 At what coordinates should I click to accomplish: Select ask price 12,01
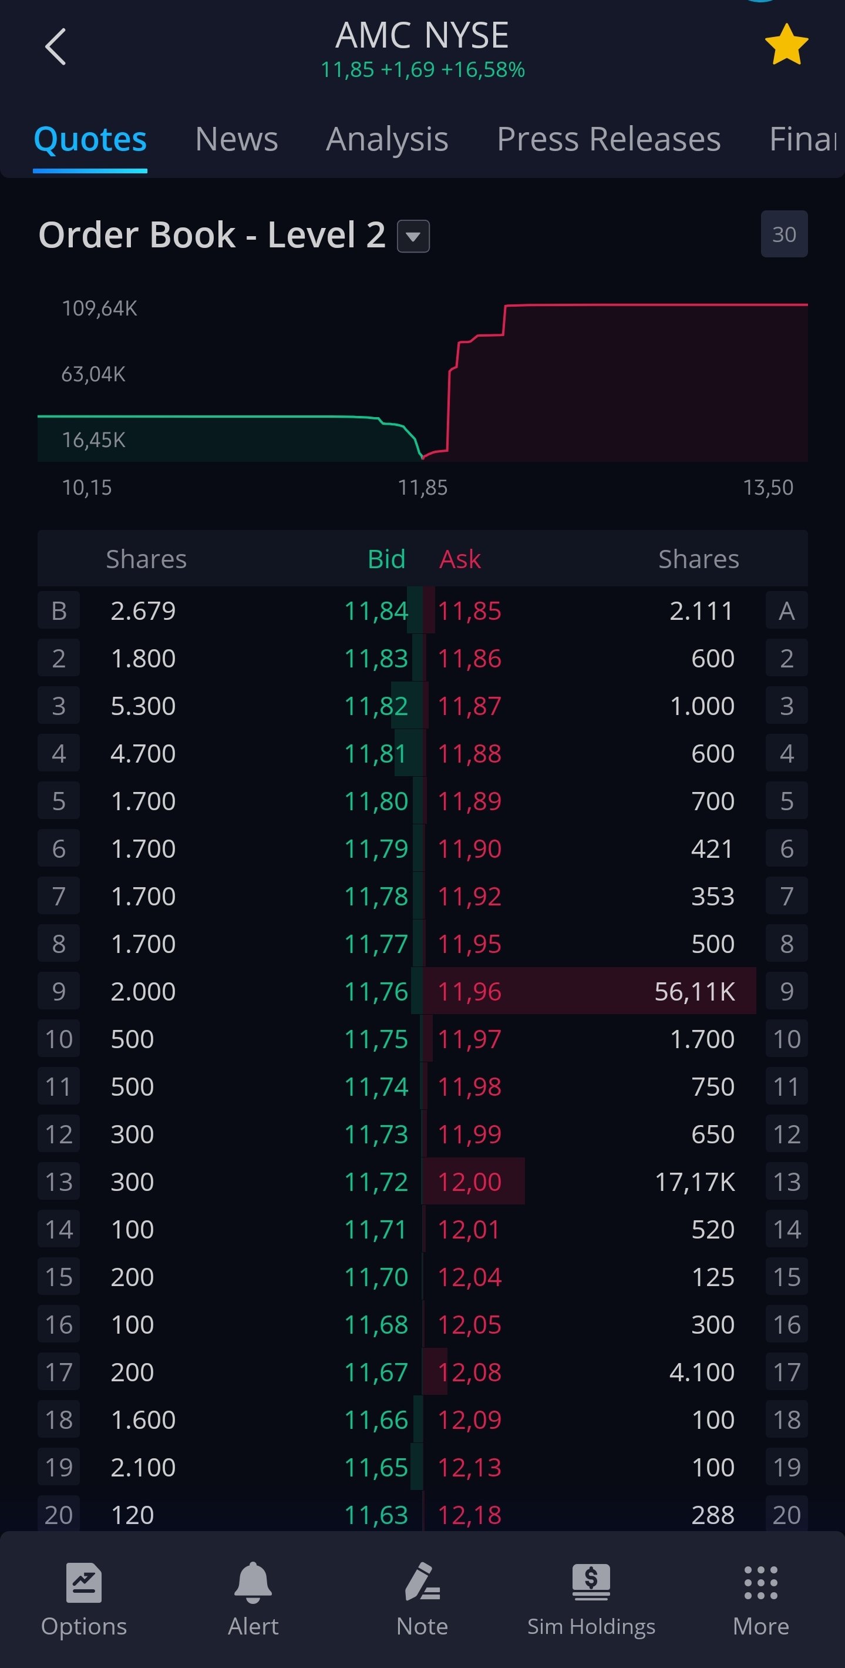click(x=470, y=1230)
